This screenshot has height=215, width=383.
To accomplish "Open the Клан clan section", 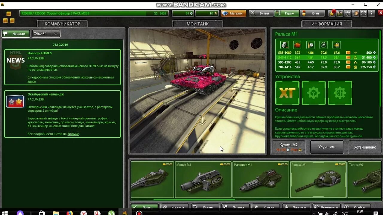I will pyautogui.click(x=313, y=13).
